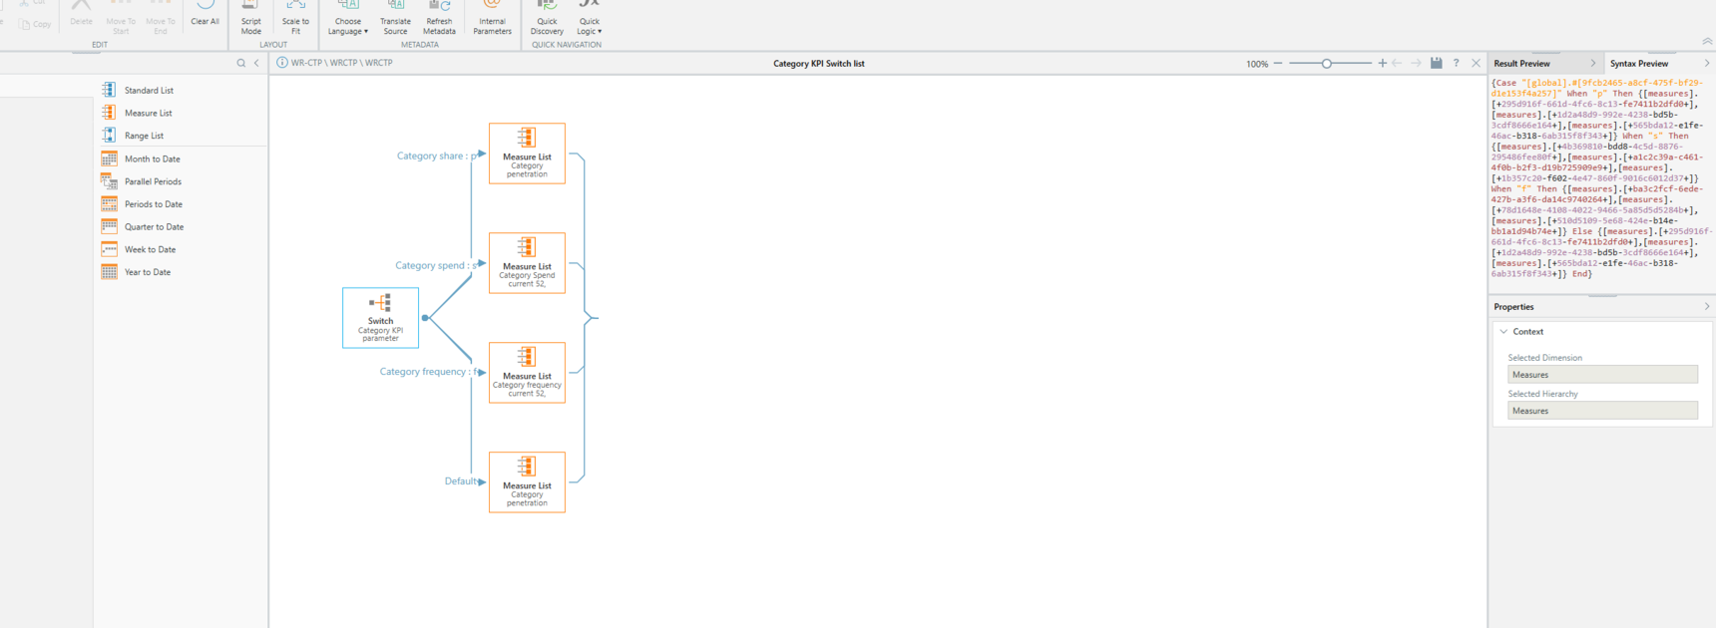Image resolution: width=1716 pixels, height=628 pixels.
Task: Collapse the Context section in Properties
Action: 1503,332
